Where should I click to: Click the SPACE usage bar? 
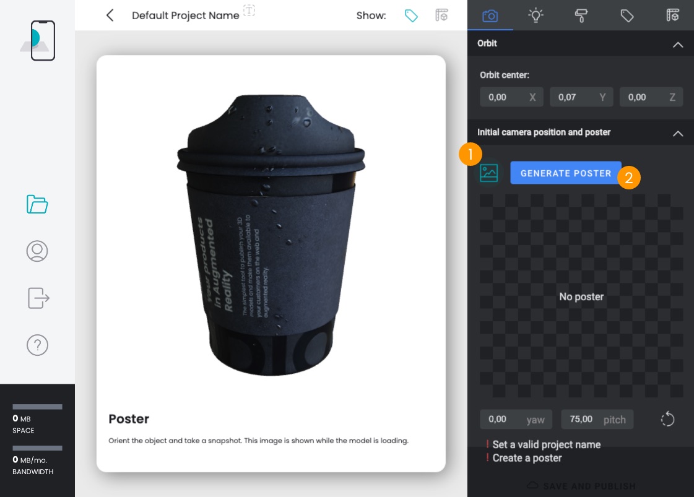(x=37, y=407)
